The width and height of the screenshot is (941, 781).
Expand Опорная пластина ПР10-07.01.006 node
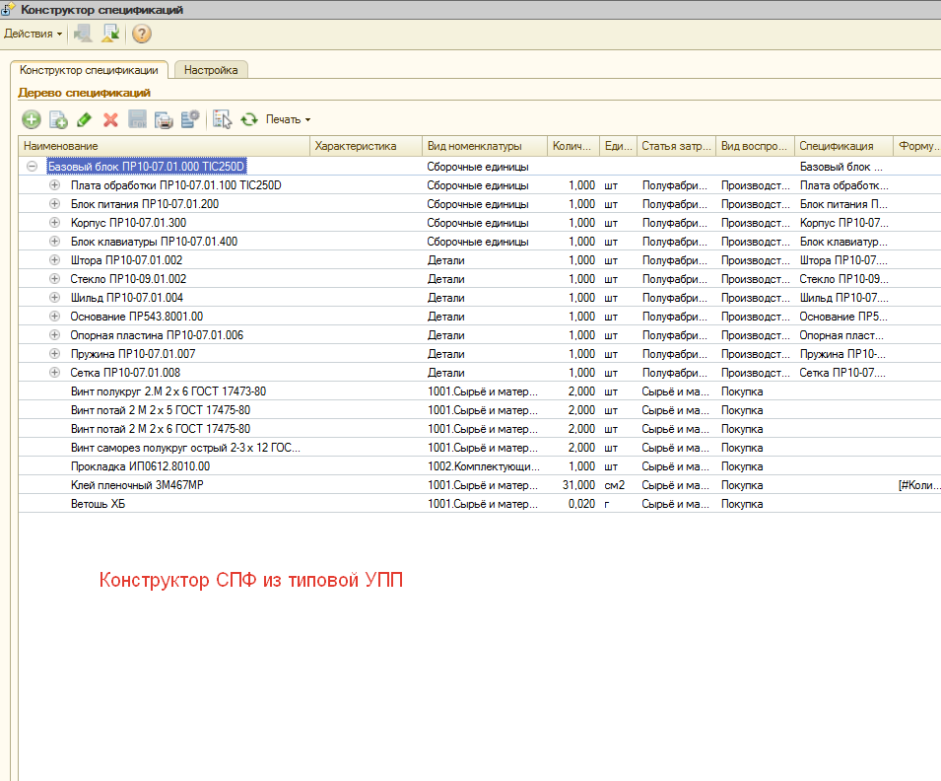[x=54, y=334]
